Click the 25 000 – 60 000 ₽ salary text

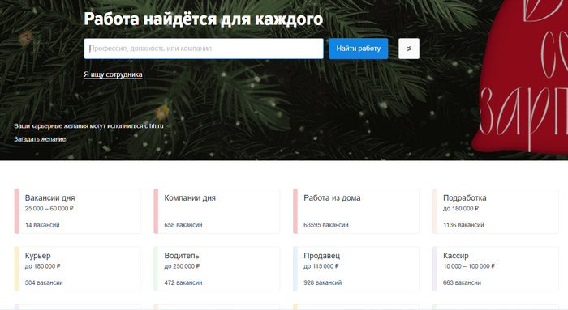click(49, 209)
